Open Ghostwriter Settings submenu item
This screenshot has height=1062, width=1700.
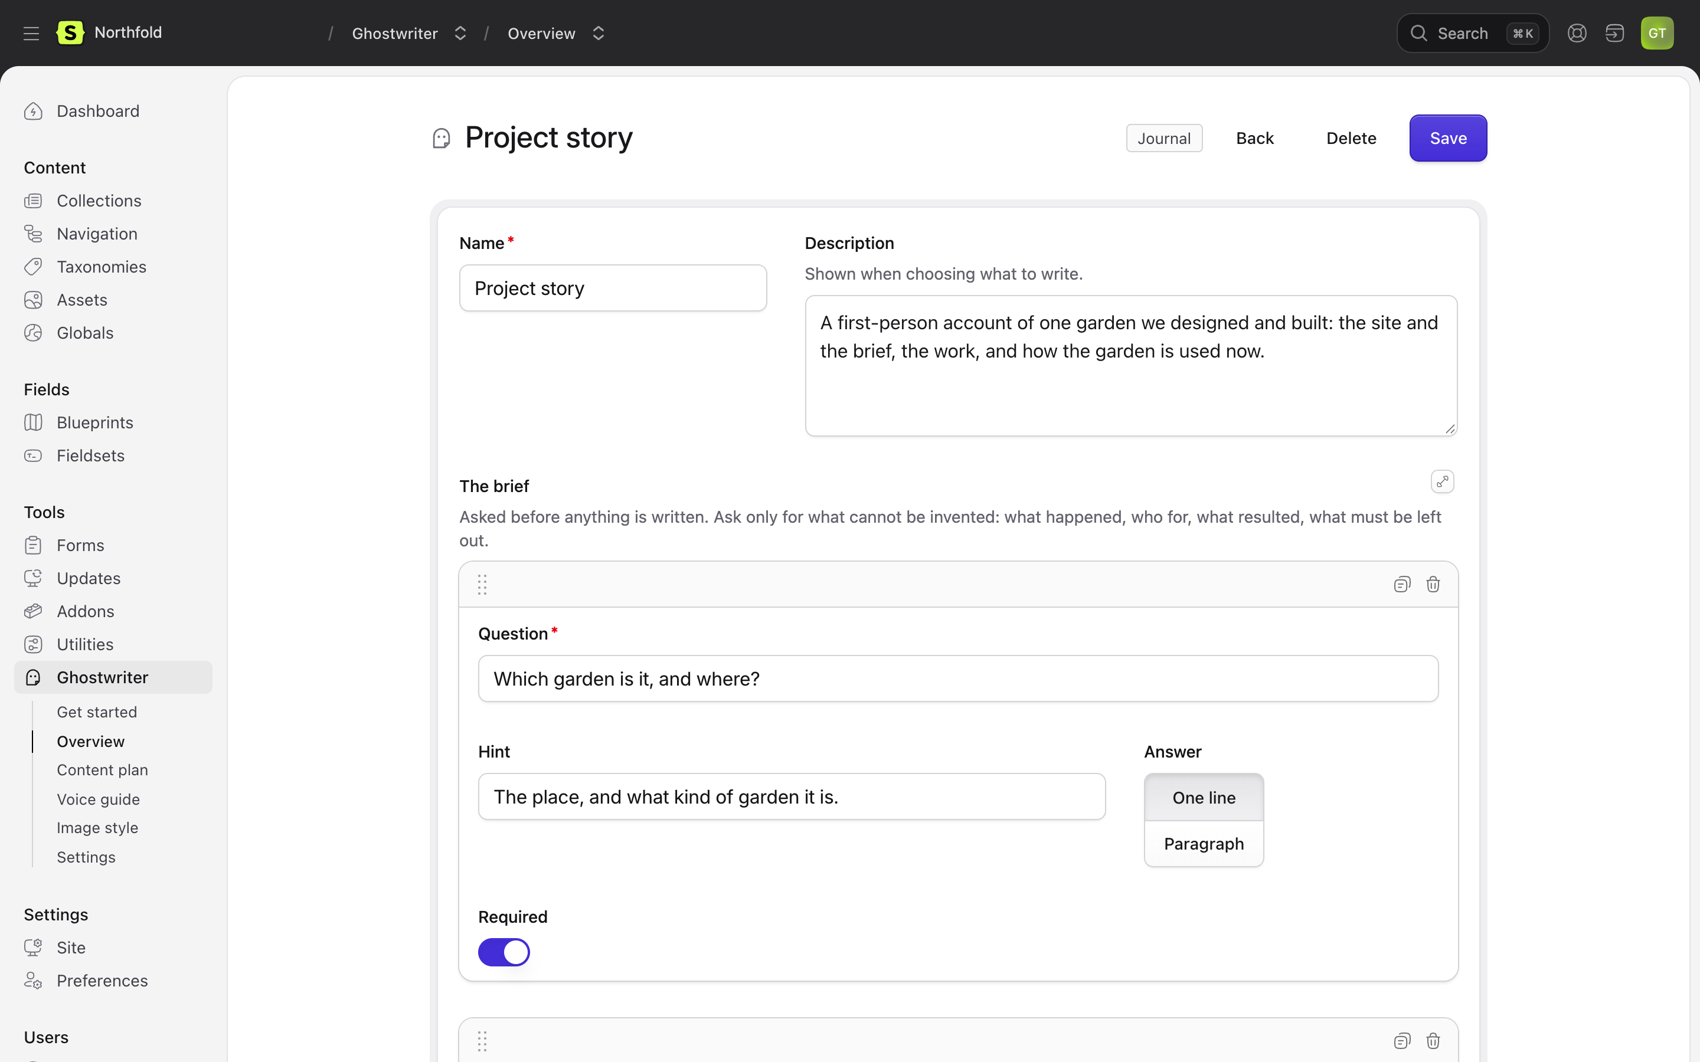(x=86, y=857)
